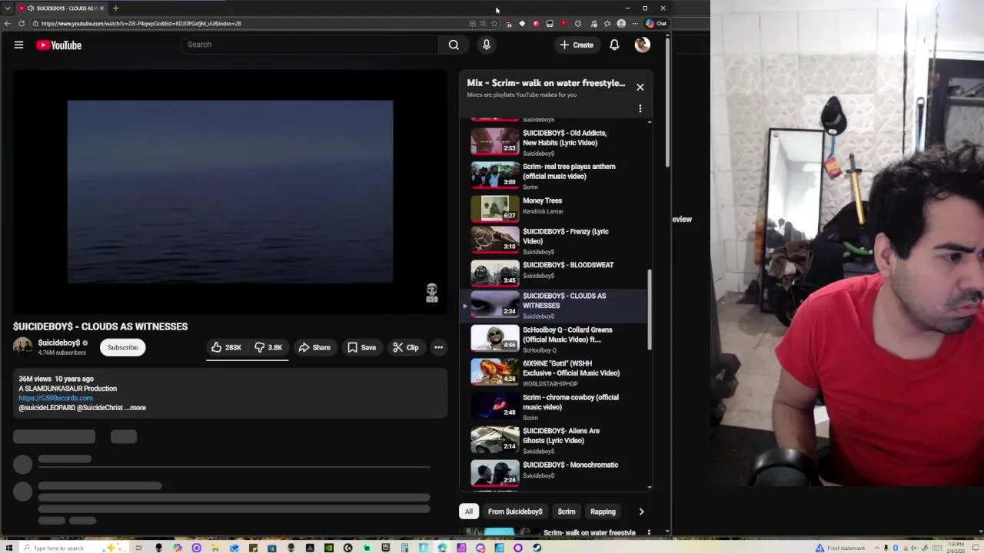
Task: Open the Create menu
Action: click(576, 45)
